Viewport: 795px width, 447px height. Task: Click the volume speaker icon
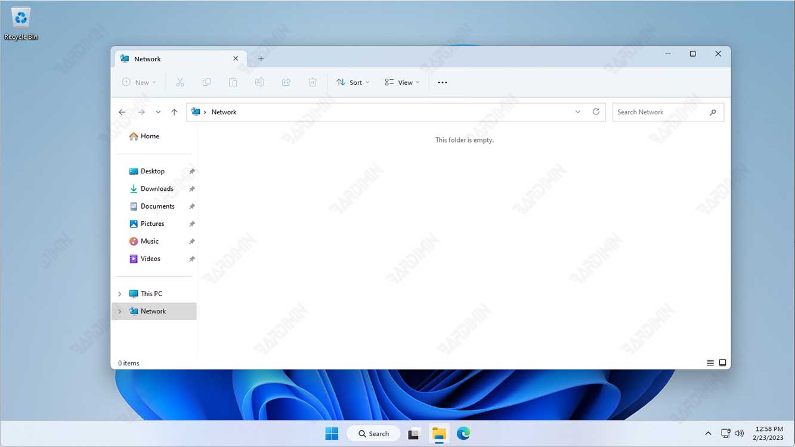pyautogui.click(x=740, y=433)
